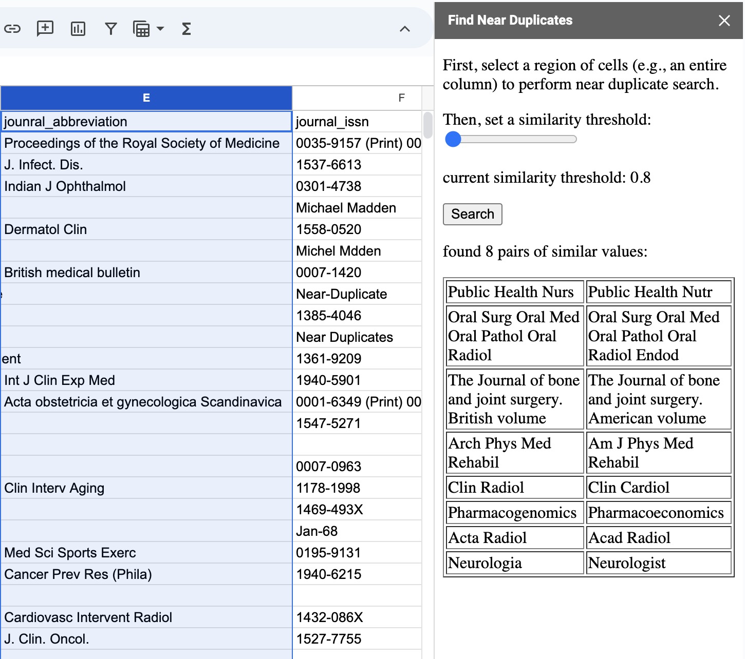Select the jounral_abbreviation header cell
Image resolution: width=745 pixels, height=659 pixels.
coord(146,122)
